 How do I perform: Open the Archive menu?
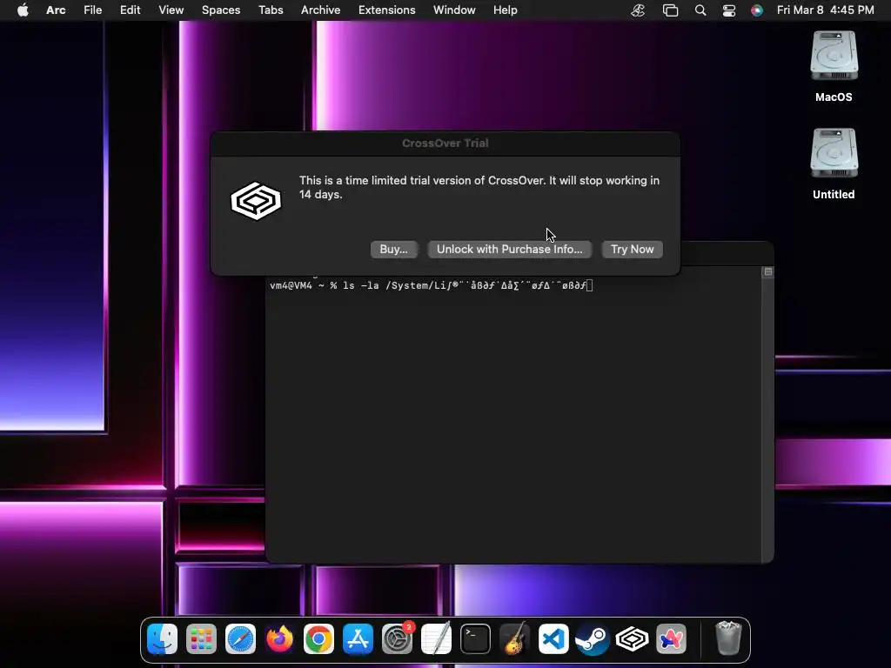[x=320, y=10]
